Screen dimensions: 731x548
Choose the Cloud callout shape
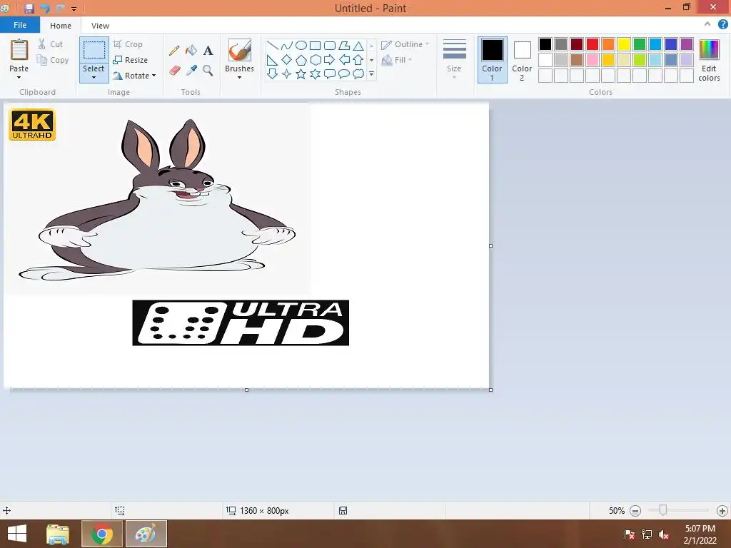tap(358, 73)
